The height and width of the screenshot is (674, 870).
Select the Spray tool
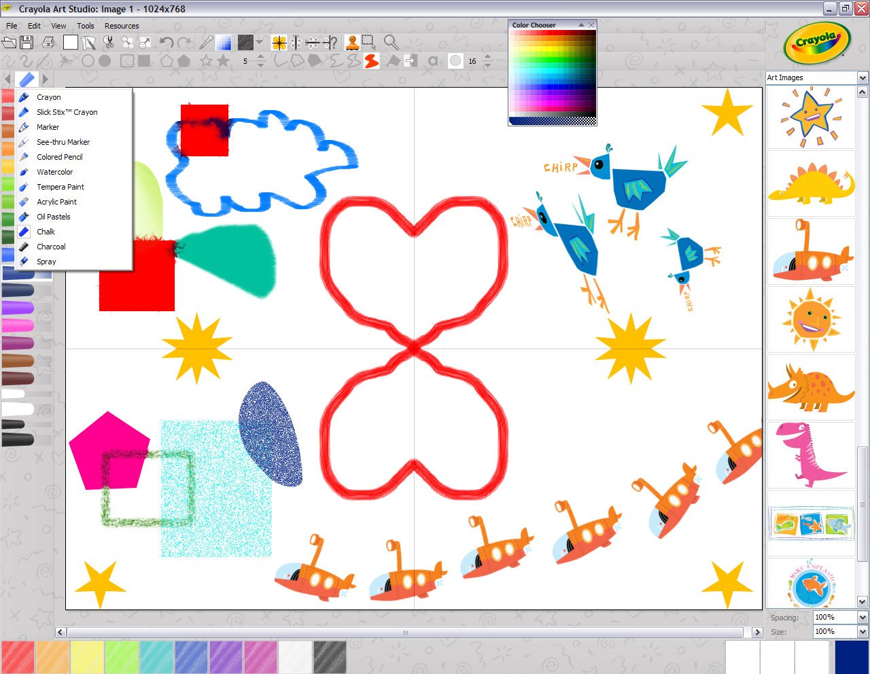point(48,261)
